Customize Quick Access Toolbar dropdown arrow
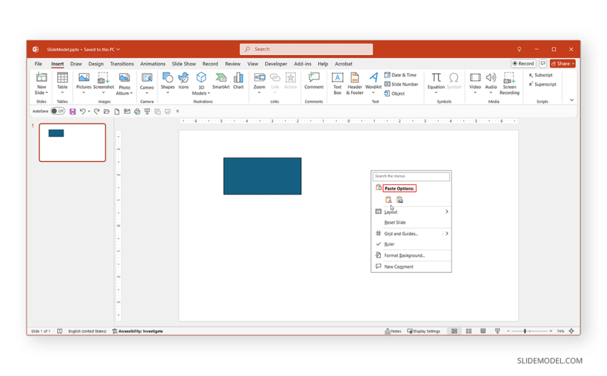 [x=178, y=112]
